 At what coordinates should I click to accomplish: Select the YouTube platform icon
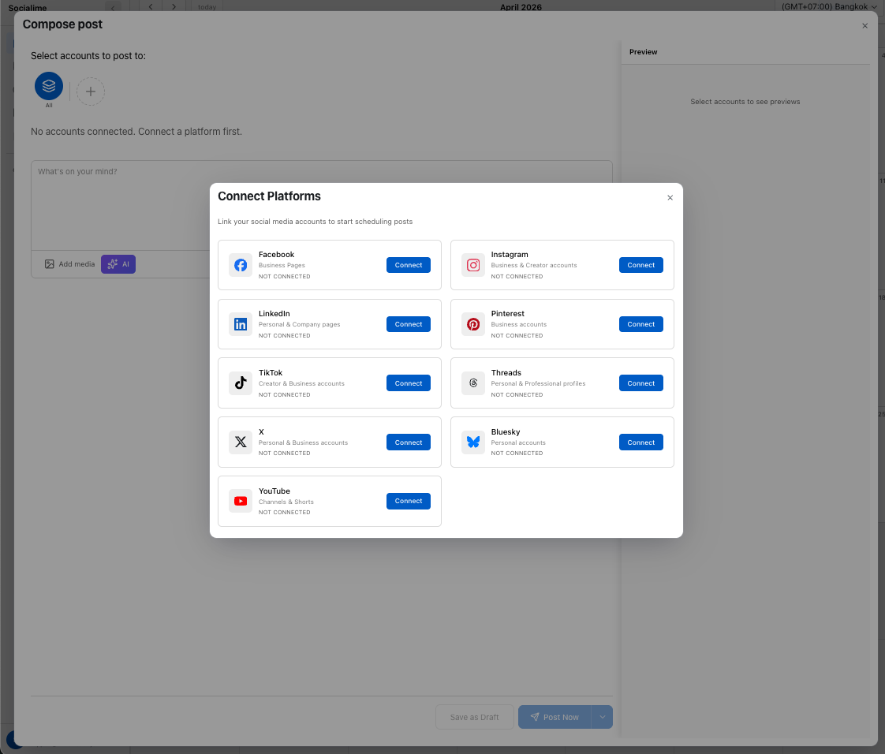(x=240, y=501)
